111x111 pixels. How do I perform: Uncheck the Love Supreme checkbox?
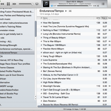(x=41, y=60)
